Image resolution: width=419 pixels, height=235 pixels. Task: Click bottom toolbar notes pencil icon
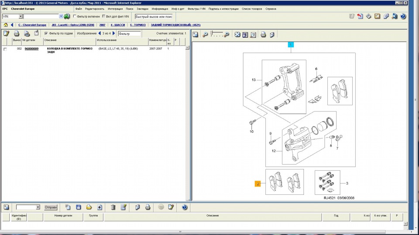[x=171, y=207]
